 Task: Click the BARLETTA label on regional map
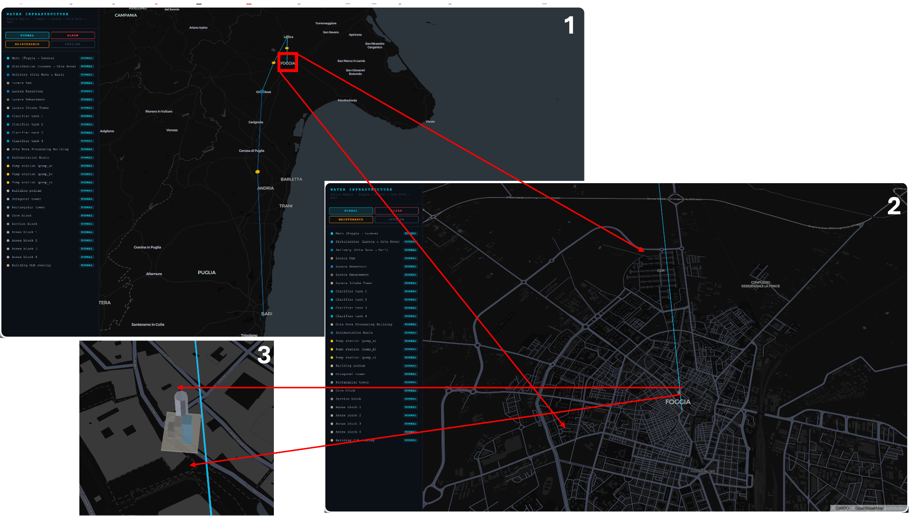tap(291, 179)
